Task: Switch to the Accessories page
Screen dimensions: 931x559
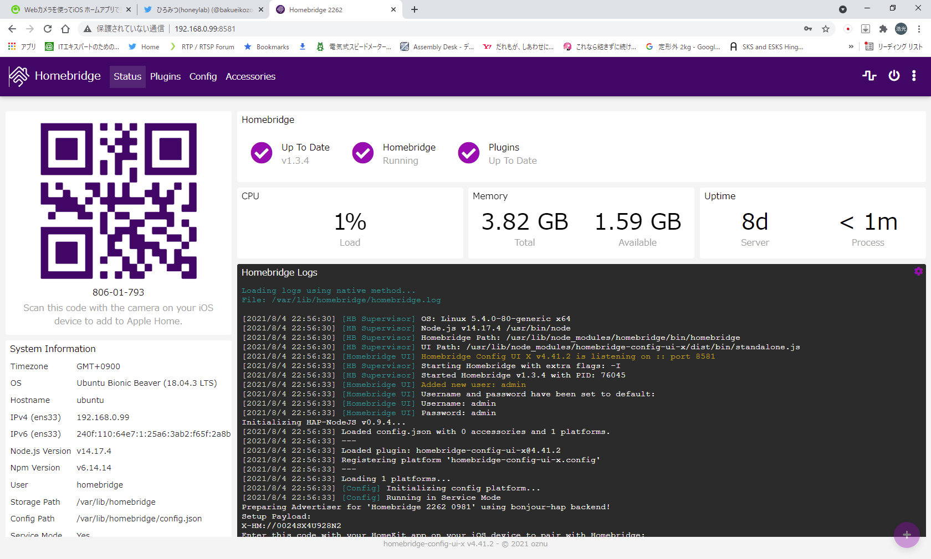Action: tap(250, 76)
